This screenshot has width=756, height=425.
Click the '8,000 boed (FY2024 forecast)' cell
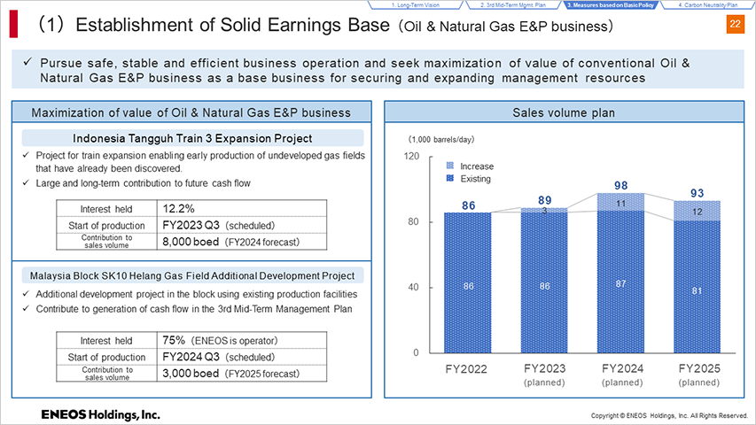242,242
